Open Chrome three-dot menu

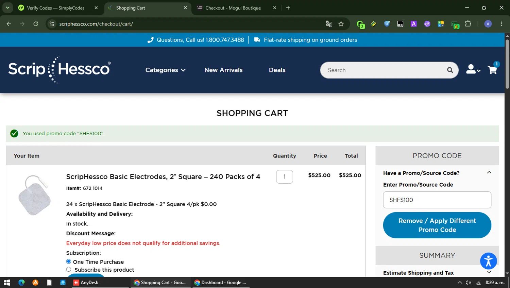click(502, 24)
